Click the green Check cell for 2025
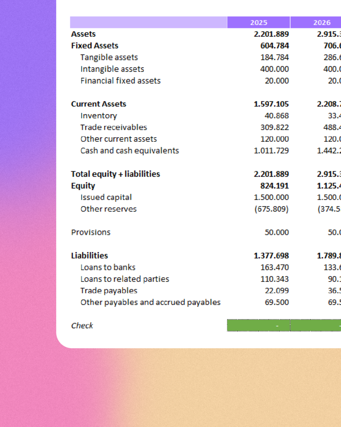The height and width of the screenshot is (427, 341). tap(259, 326)
